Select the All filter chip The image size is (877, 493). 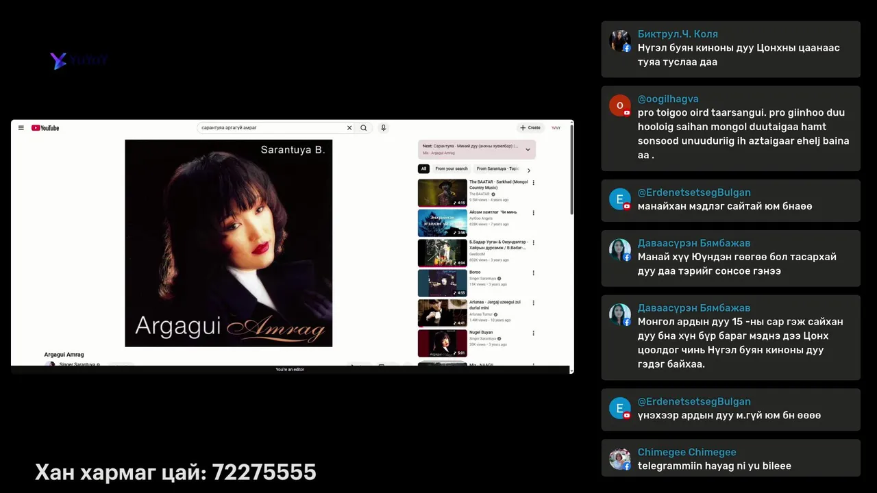point(423,168)
